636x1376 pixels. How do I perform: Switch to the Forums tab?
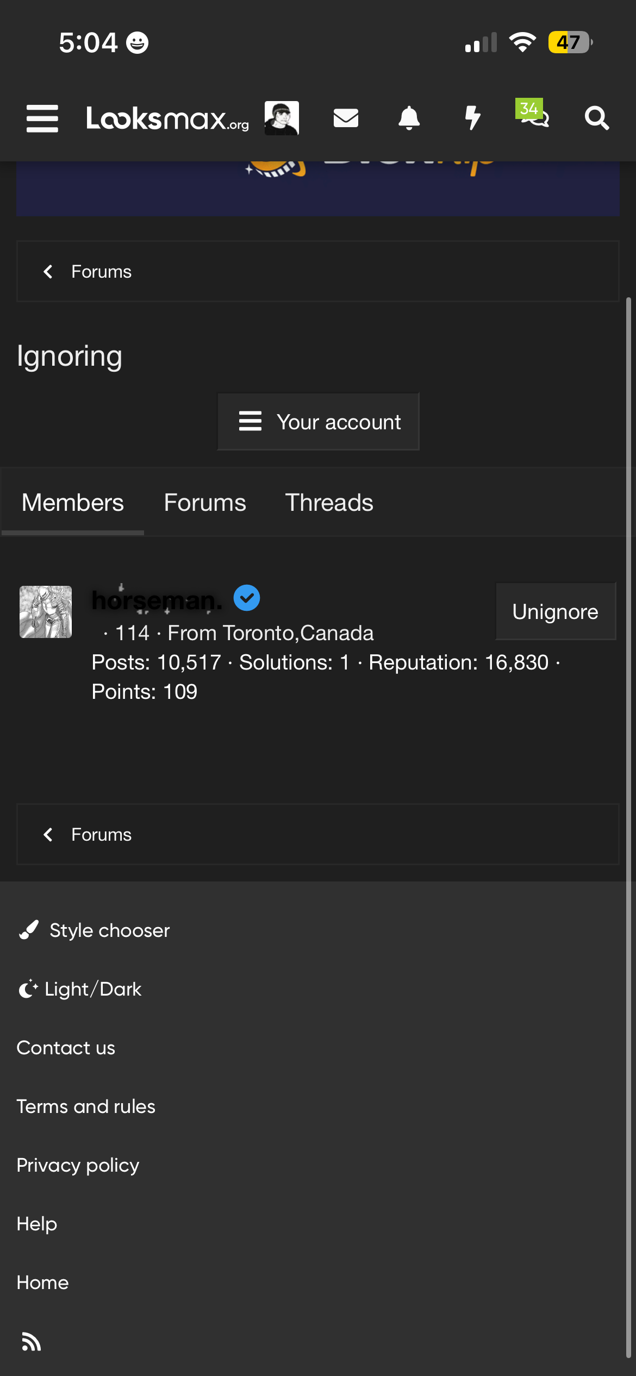(205, 503)
